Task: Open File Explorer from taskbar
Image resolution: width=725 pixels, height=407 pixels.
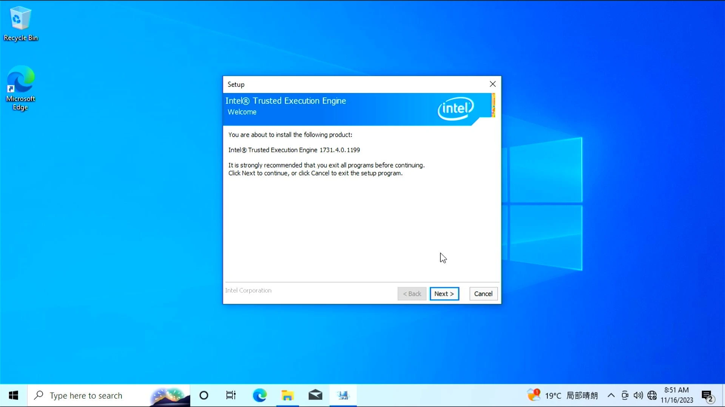Action: (x=288, y=395)
